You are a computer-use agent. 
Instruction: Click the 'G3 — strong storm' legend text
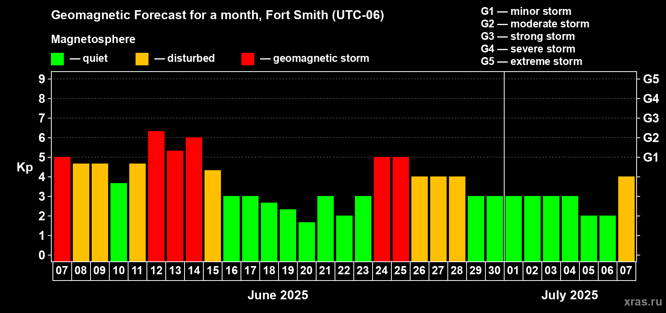pyautogui.click(x=528, y=36)
